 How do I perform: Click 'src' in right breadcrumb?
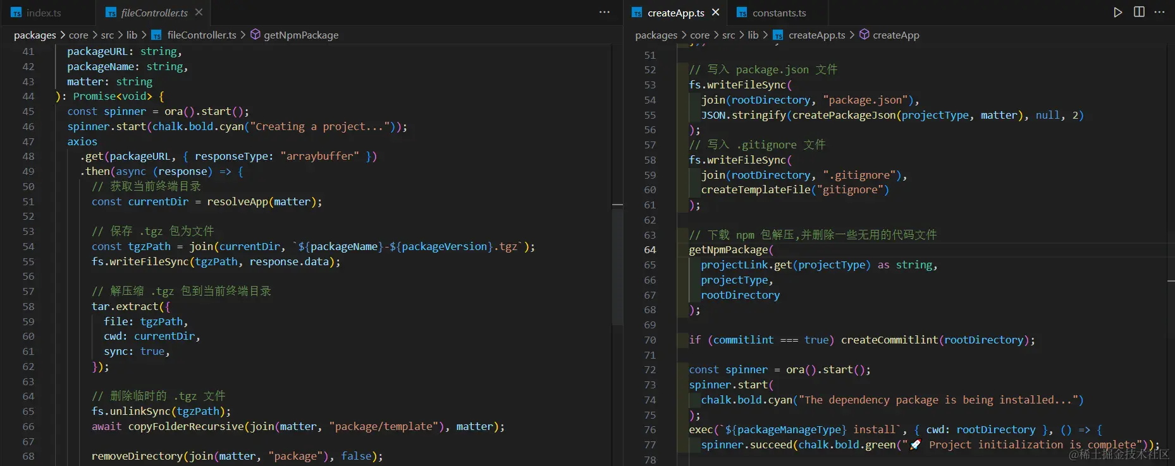(x=729, y=35)
